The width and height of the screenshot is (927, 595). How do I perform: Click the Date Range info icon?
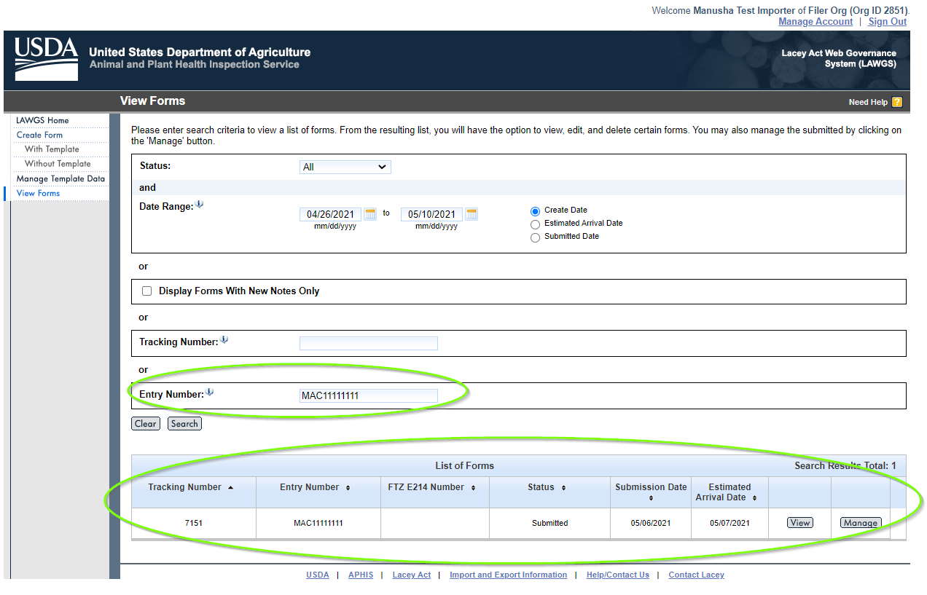pos(200,205)
